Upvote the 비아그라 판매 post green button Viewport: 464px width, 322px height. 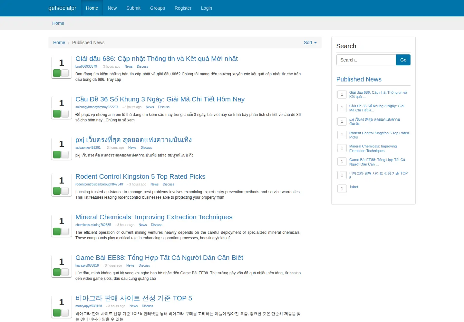coord(57,313)
